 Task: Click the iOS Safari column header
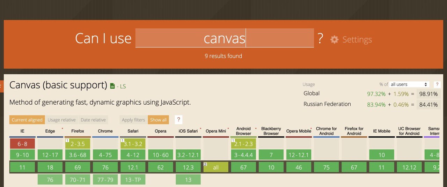click(x=188, y=131)
